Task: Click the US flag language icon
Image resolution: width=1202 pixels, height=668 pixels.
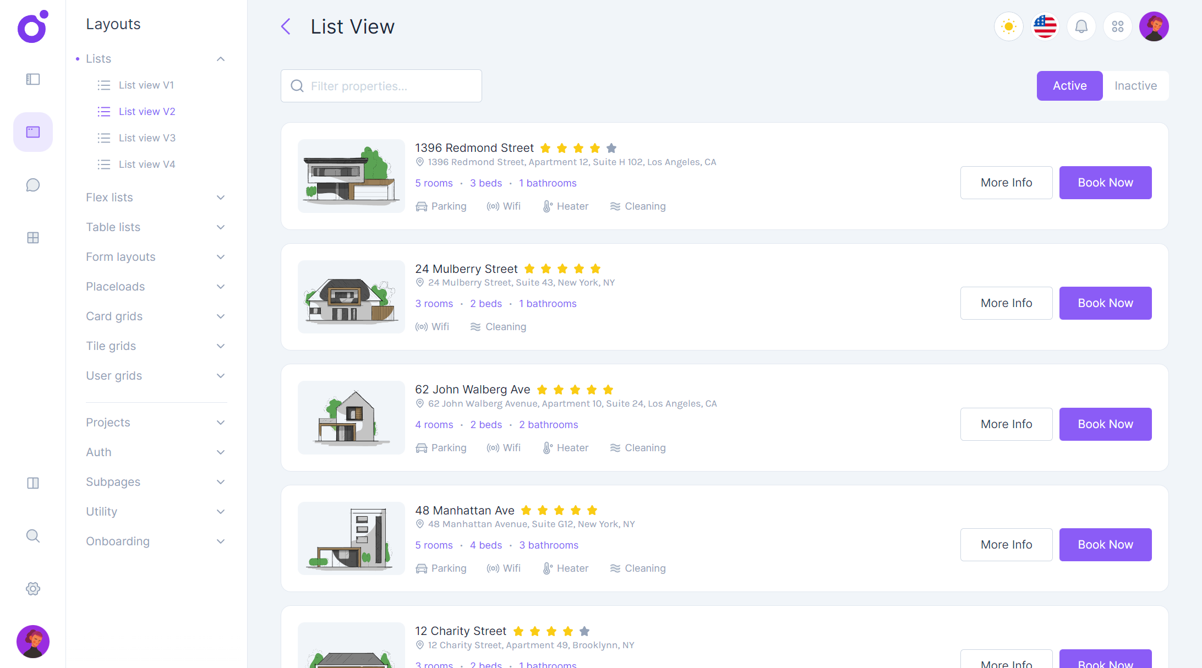Action: [1045, 26]
